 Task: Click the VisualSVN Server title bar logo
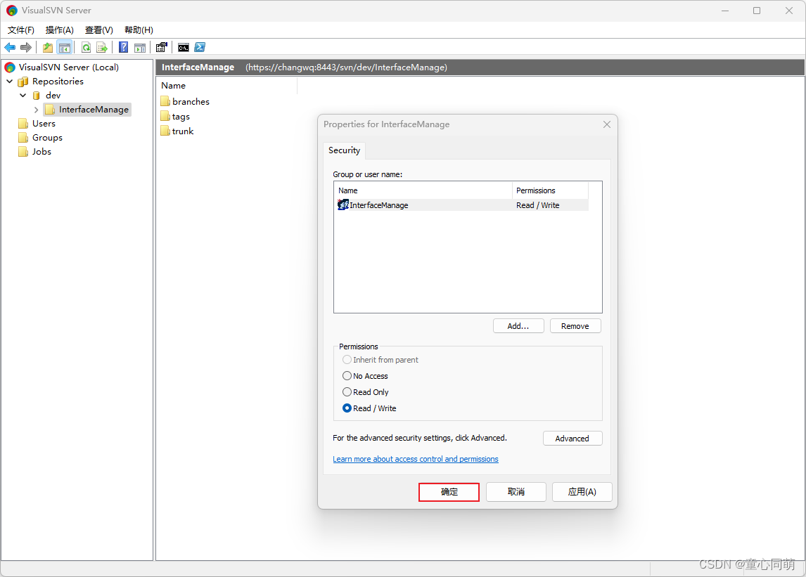[x=12, y=11]
